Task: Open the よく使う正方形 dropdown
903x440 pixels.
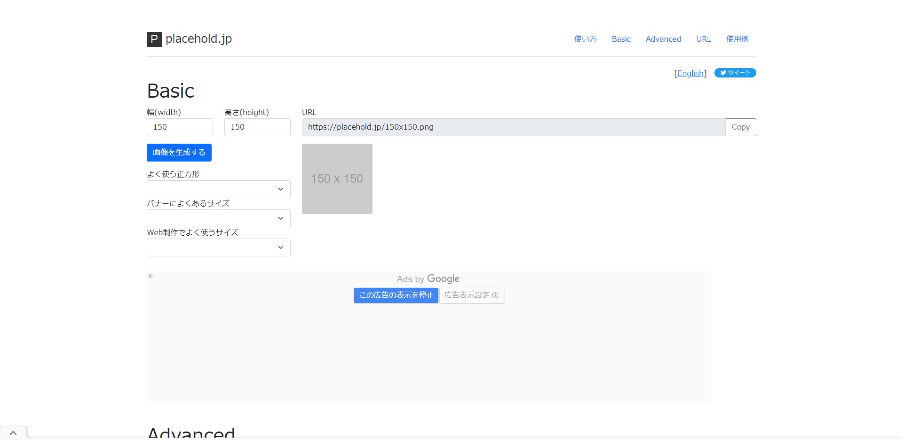Action: (x=219, y=189)
